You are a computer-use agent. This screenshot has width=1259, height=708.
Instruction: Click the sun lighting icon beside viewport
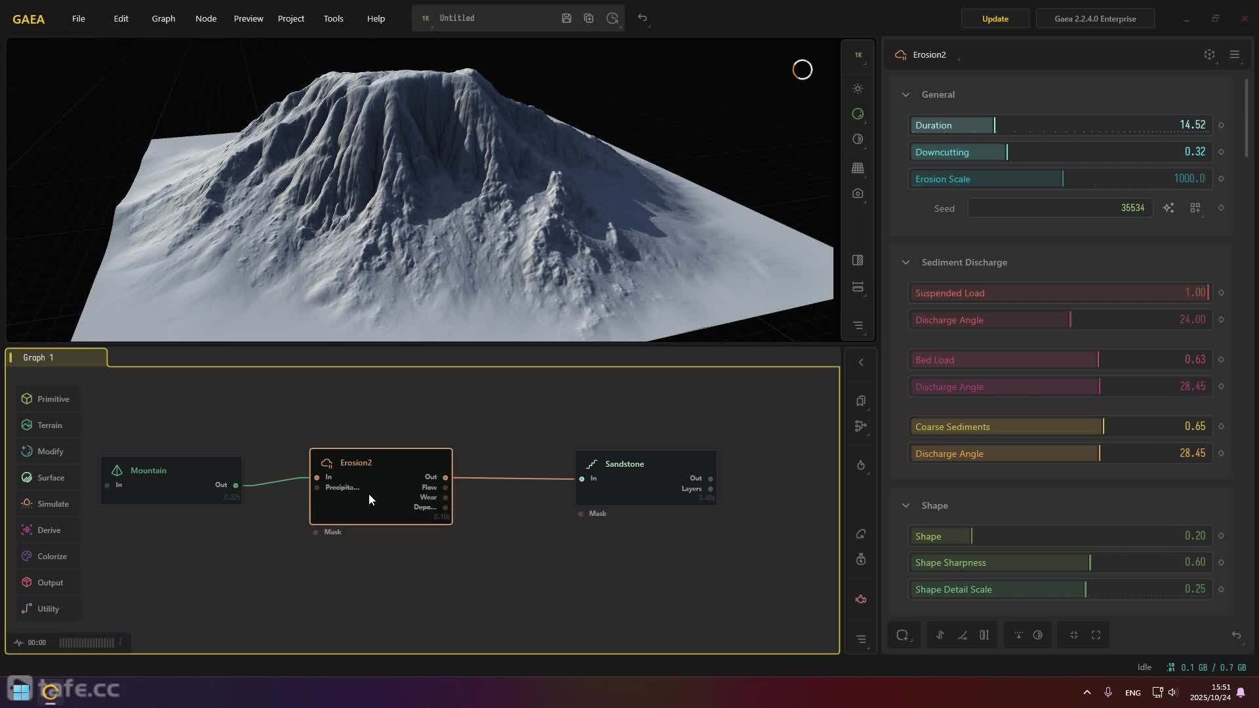pyautogui.click(x=858, y=88)
